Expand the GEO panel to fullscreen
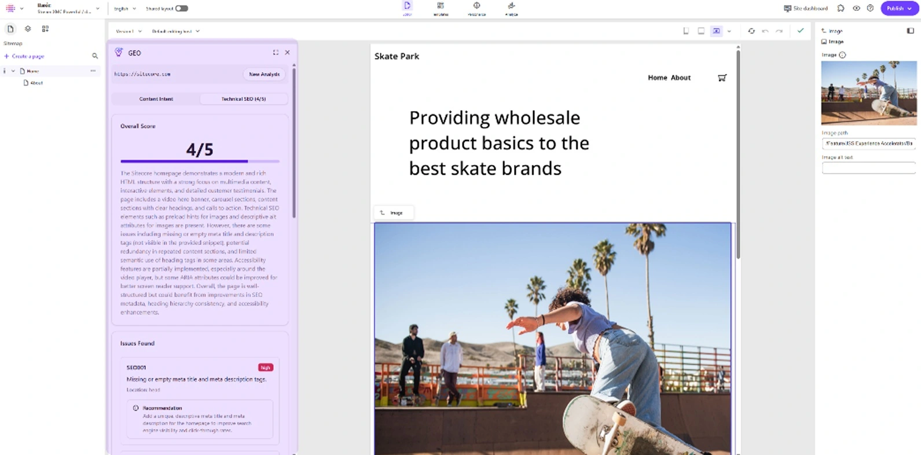 (276, 53)
